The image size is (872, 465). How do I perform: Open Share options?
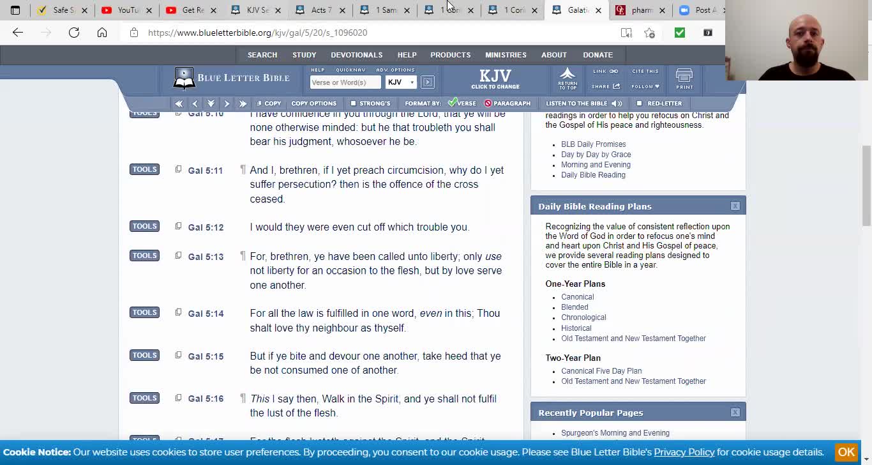pyautogui.click(x=606, y=86)
